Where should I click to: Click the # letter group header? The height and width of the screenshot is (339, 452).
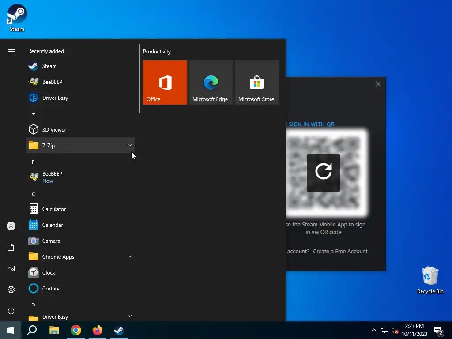[x=34, y=114]
